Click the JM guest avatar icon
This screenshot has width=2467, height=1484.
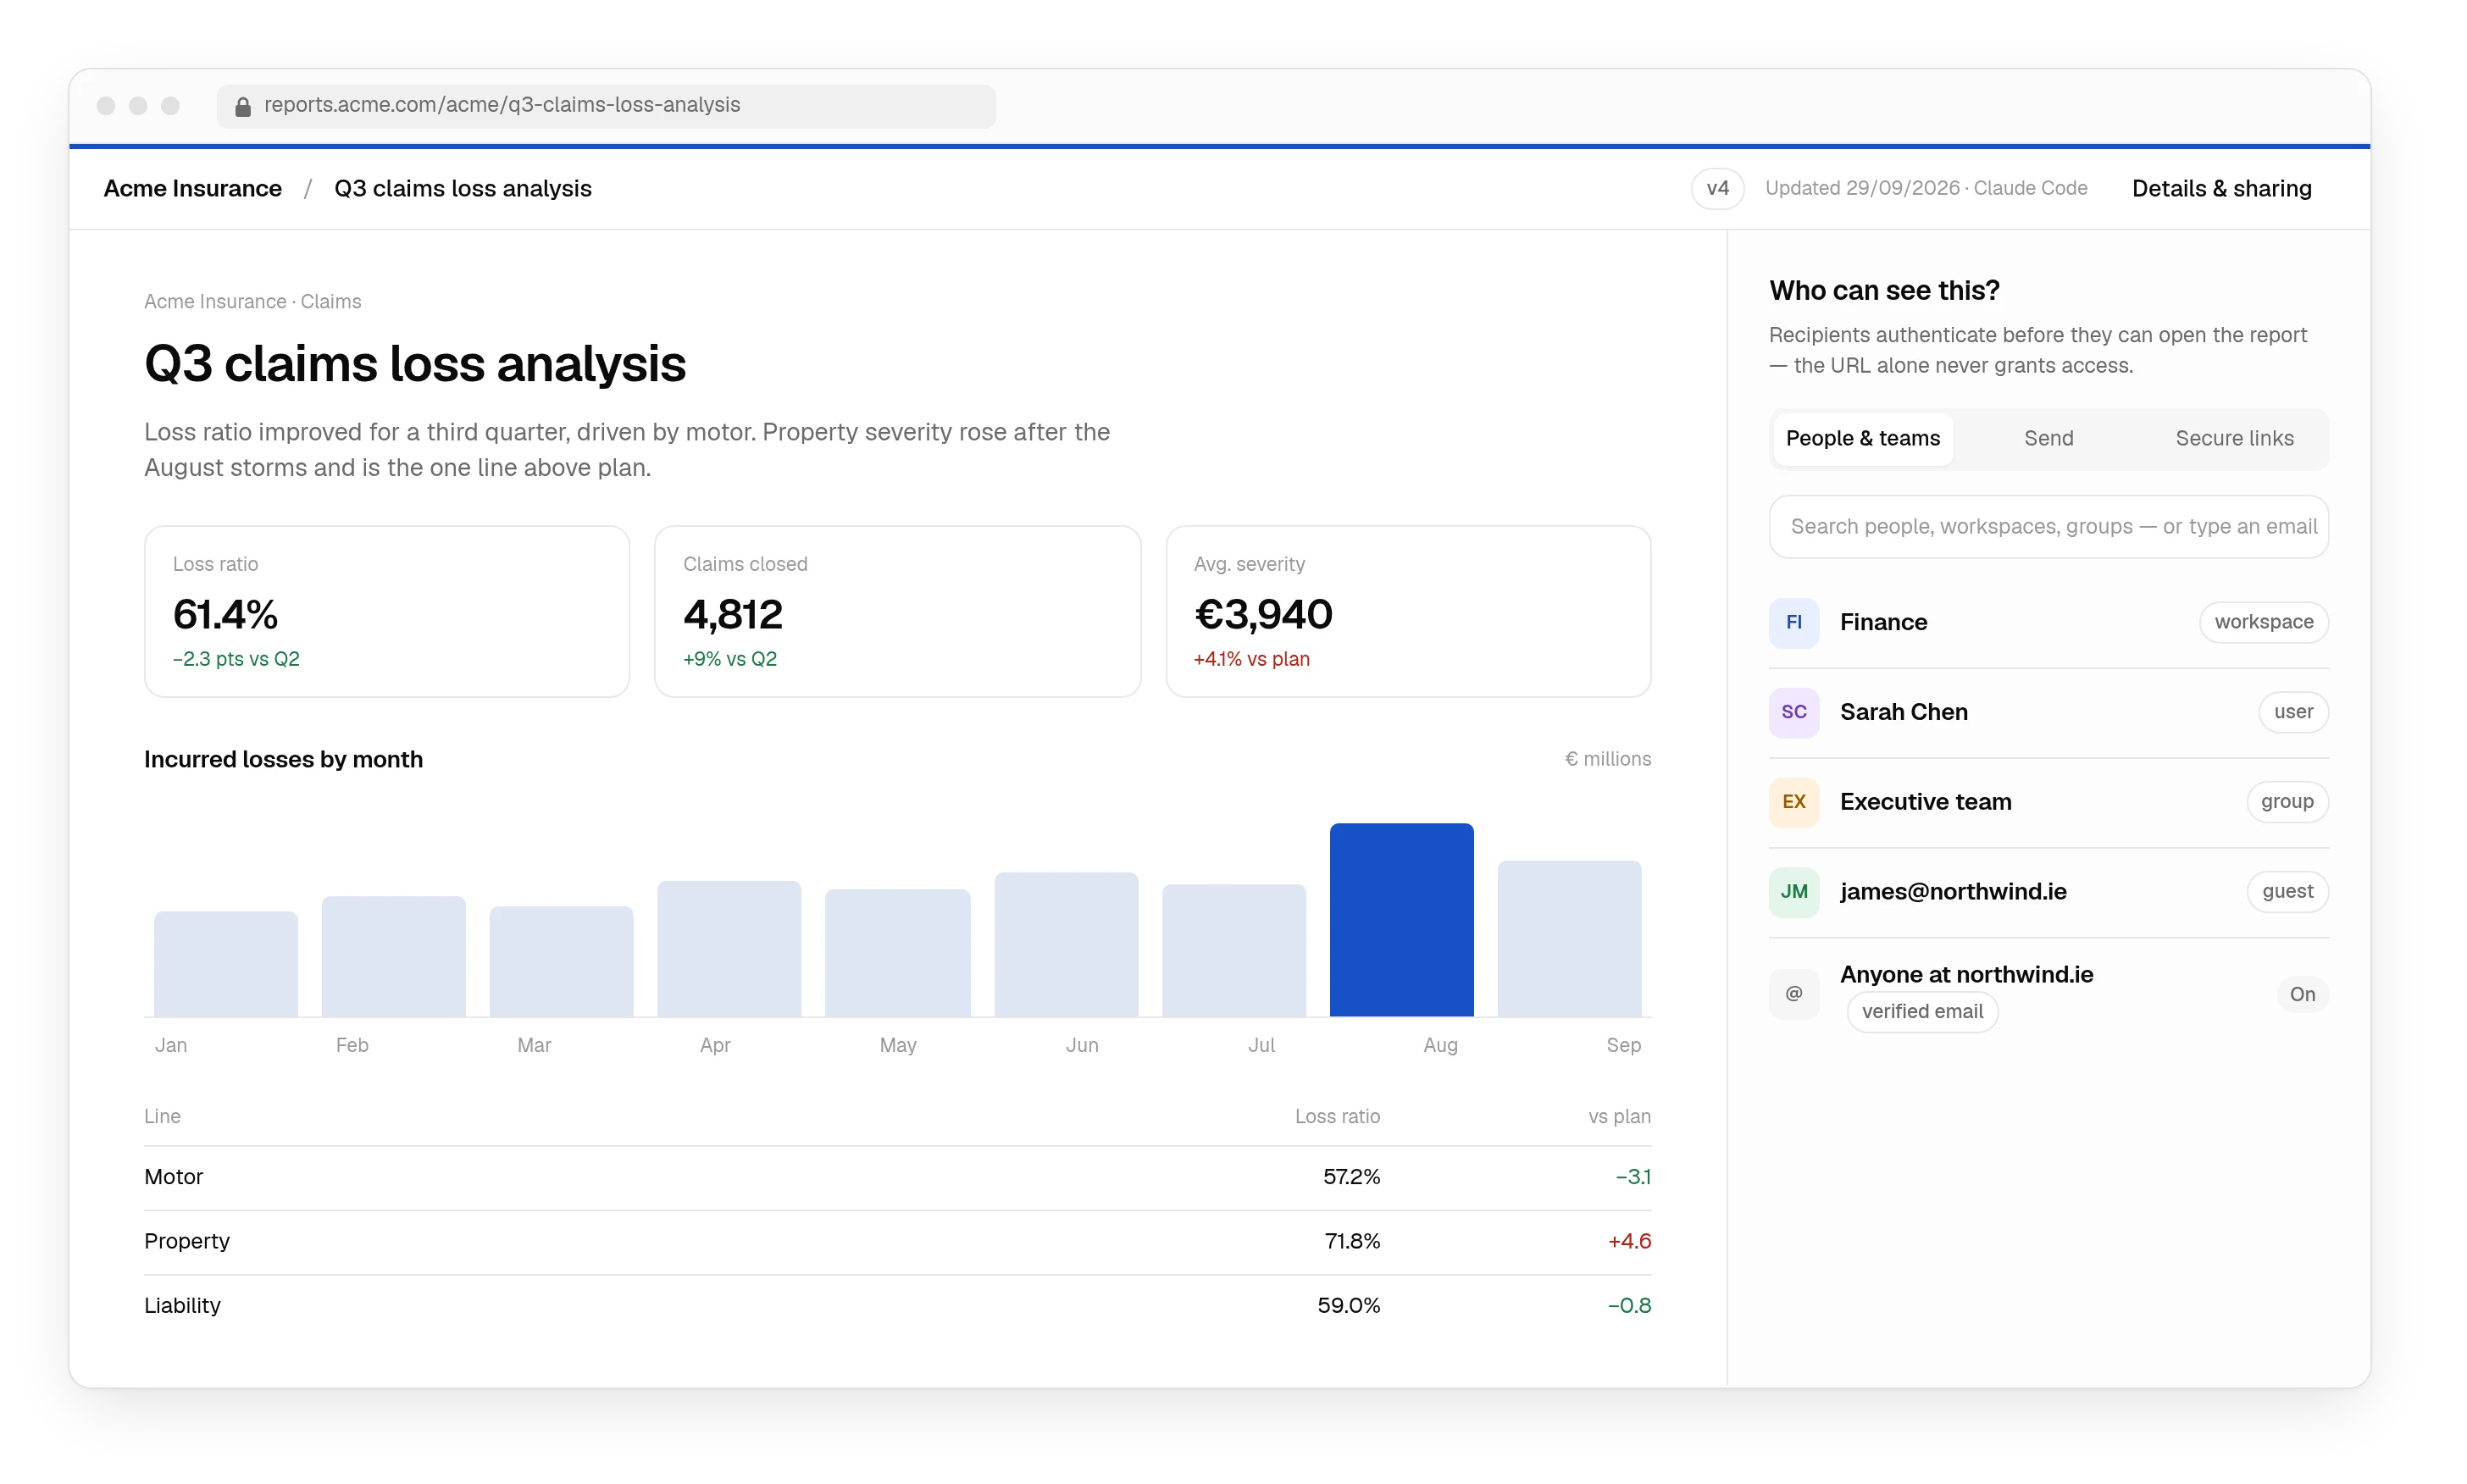(x=1793, y=892)
